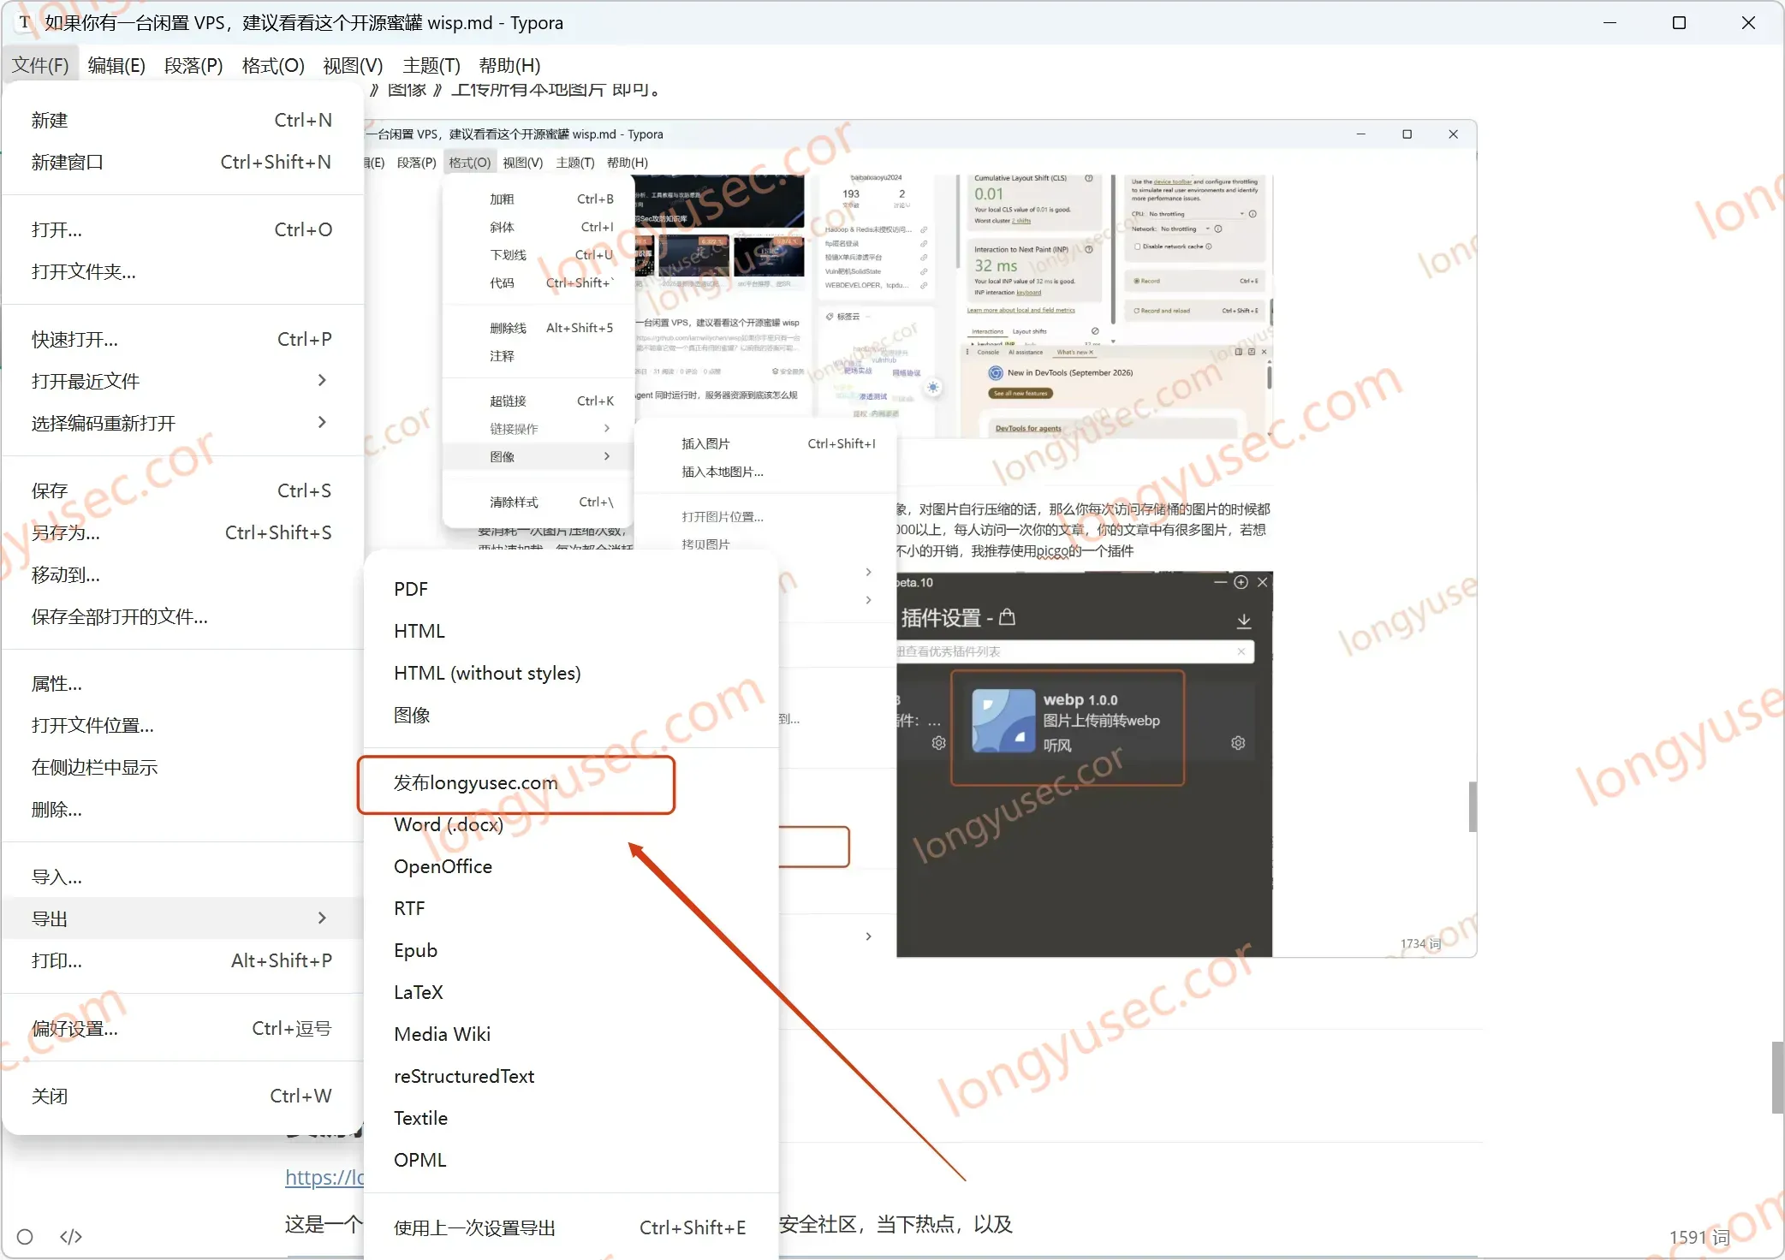1785x1260 pixels.
Task: Open 属性... entry
Action: pos(181,683)
